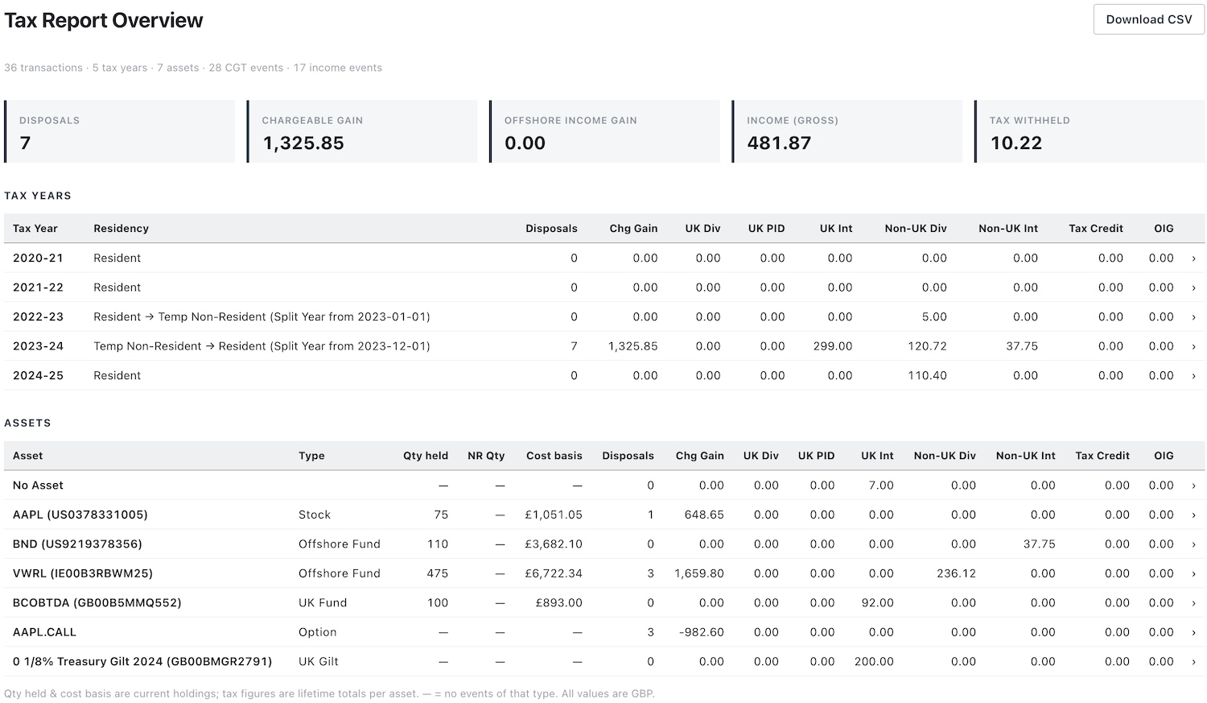Click the £1,051.05 cost basis value
The image size is (1207, 703).
(x=554, y=515)
